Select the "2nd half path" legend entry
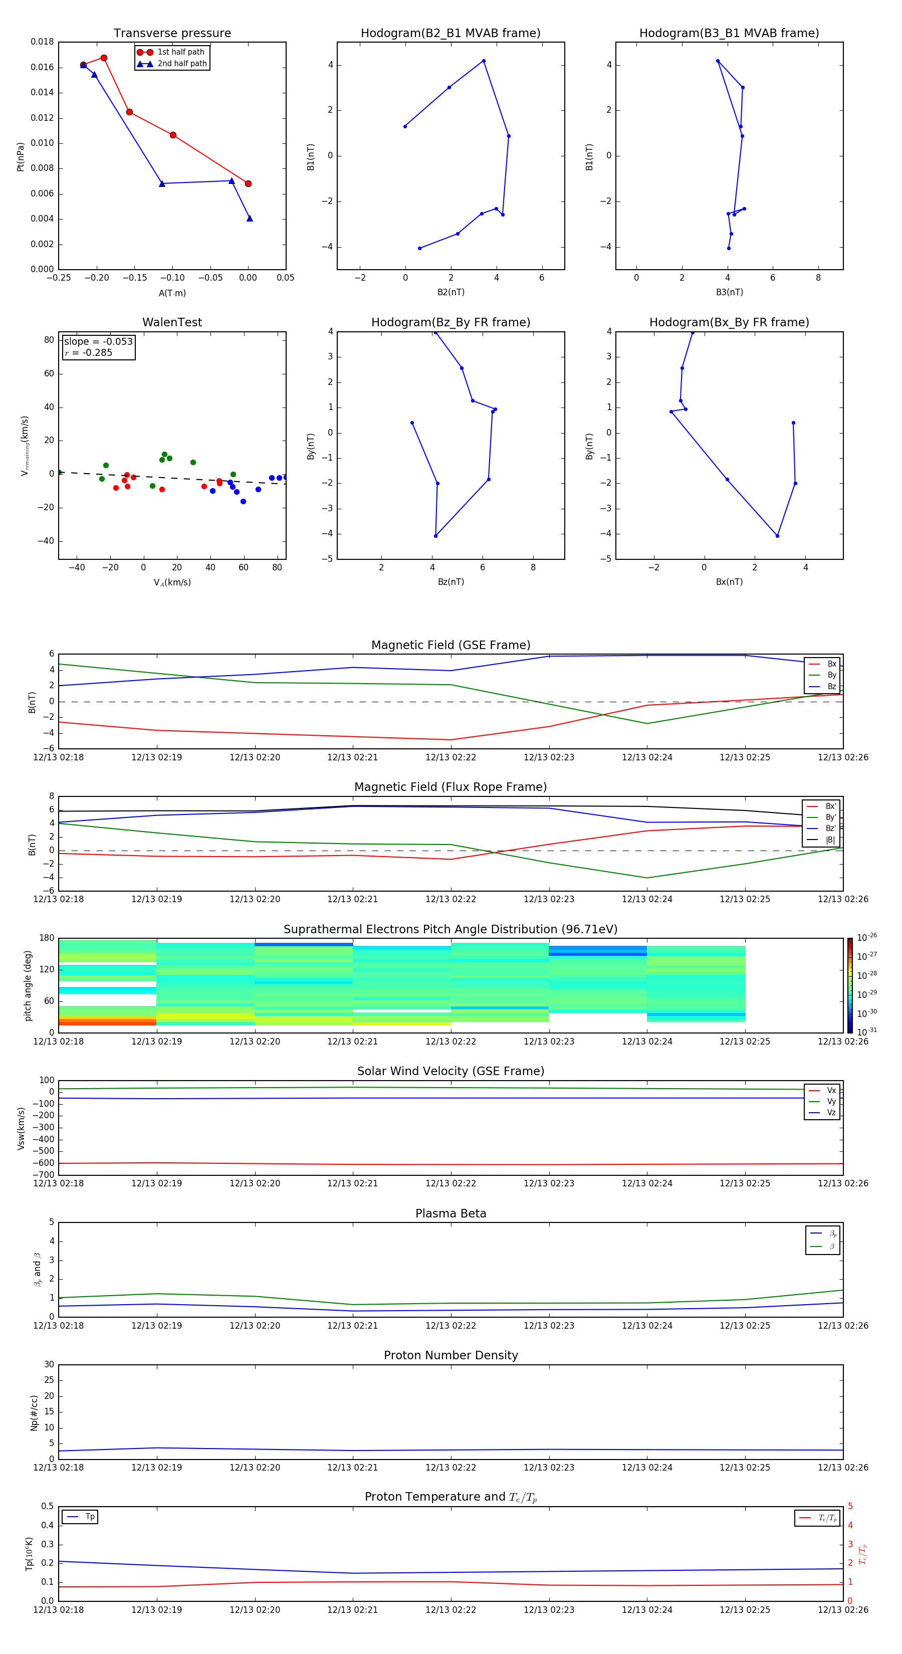This screenshot has width=902, height=1654. pos(172,64)
